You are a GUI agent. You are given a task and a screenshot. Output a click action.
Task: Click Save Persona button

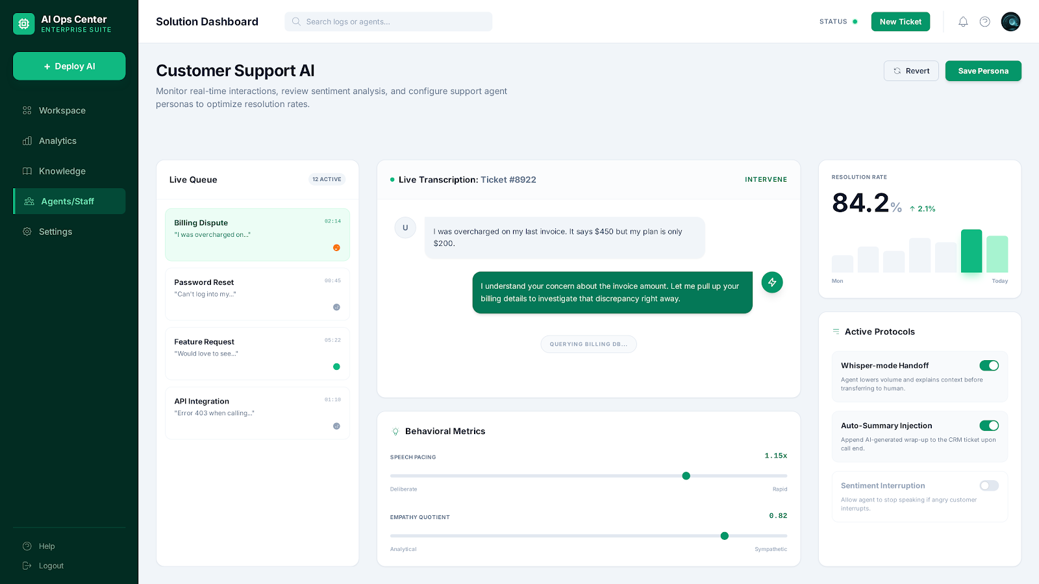point(983,71)
